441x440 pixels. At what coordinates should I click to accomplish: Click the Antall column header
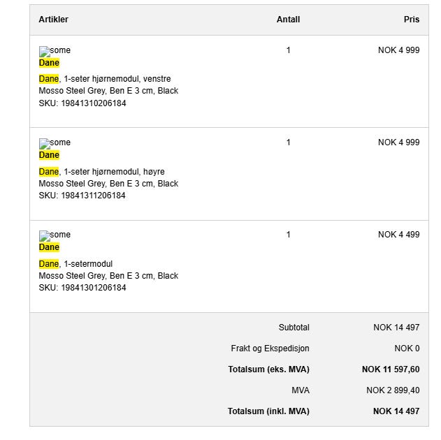tap(288, 20)
